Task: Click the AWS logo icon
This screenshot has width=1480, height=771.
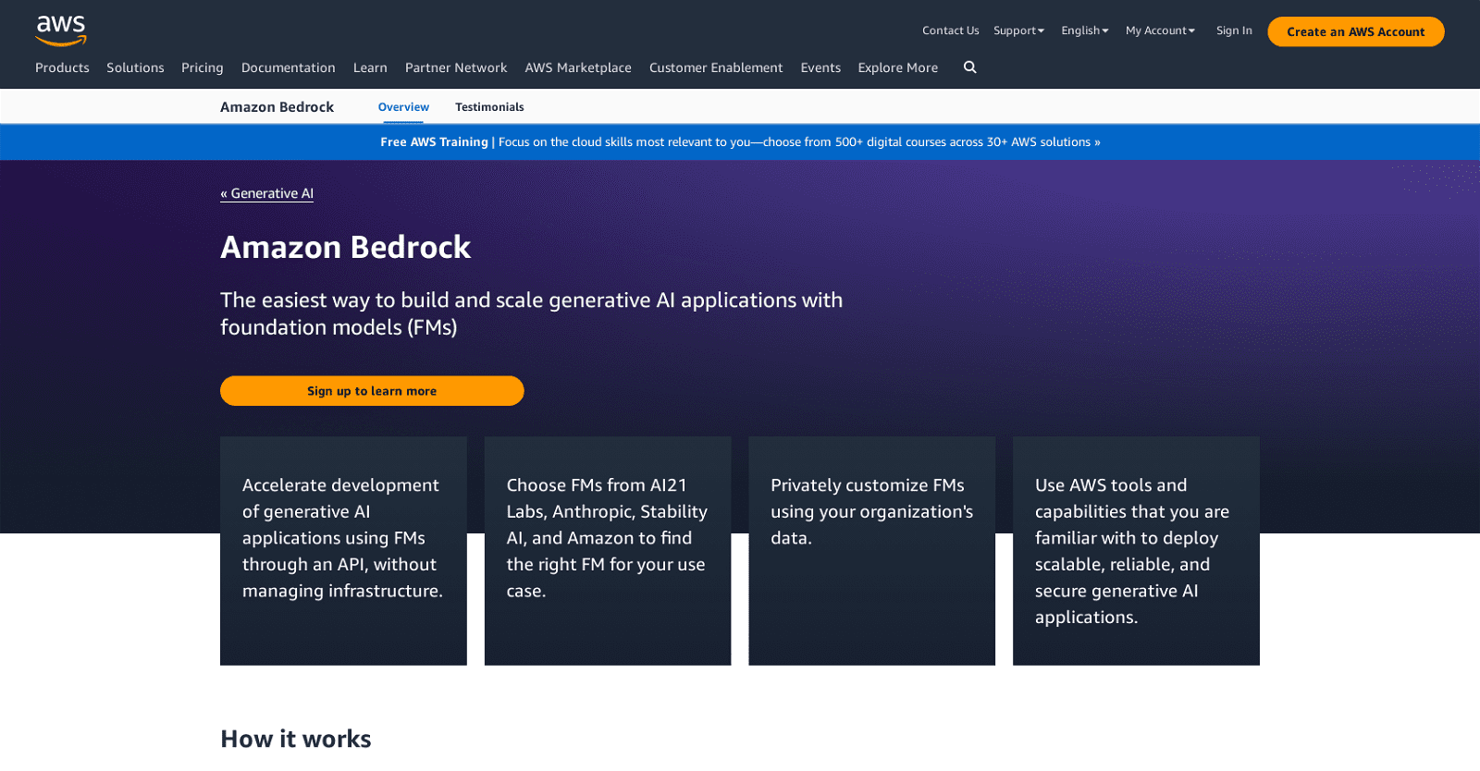Action: click(61, 31)
